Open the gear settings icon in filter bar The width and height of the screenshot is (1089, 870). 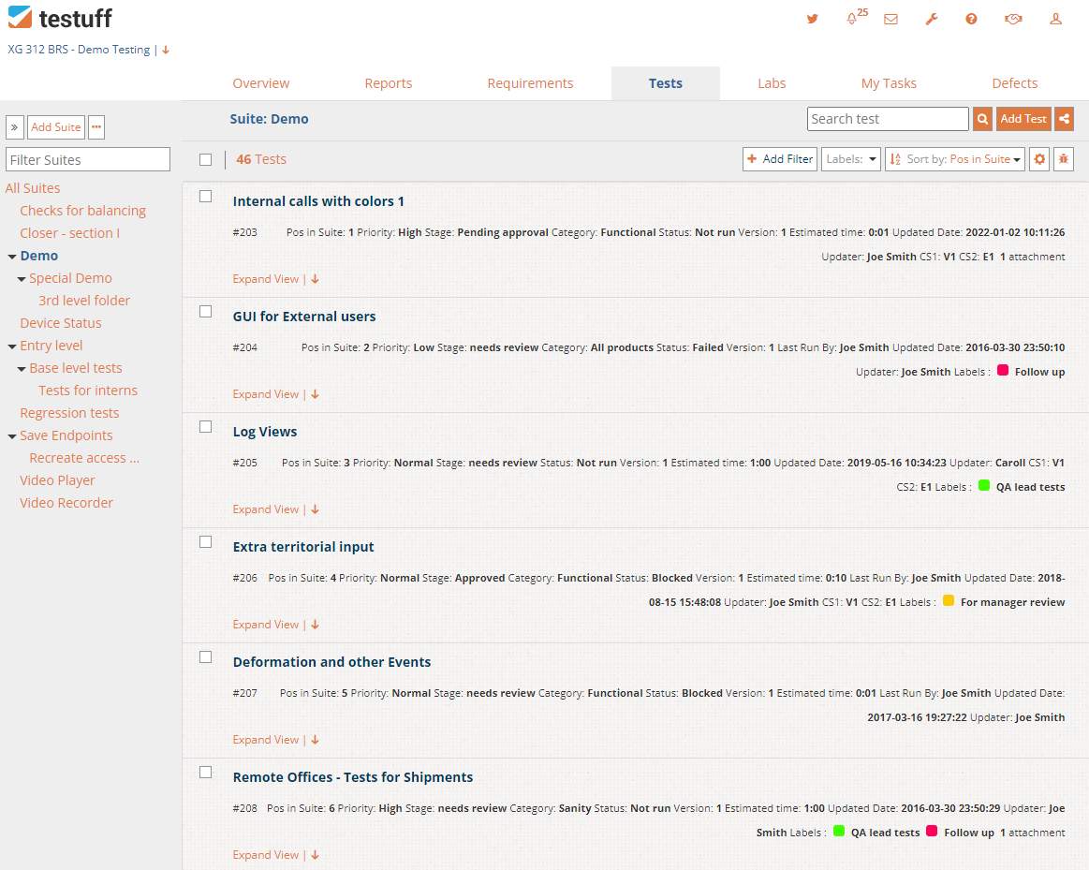pos(1039,159)
